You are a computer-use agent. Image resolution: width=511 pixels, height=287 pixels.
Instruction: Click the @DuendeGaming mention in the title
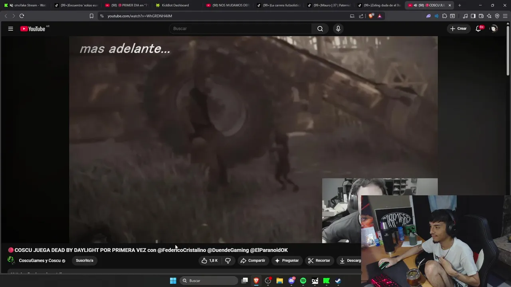point(228,250)
